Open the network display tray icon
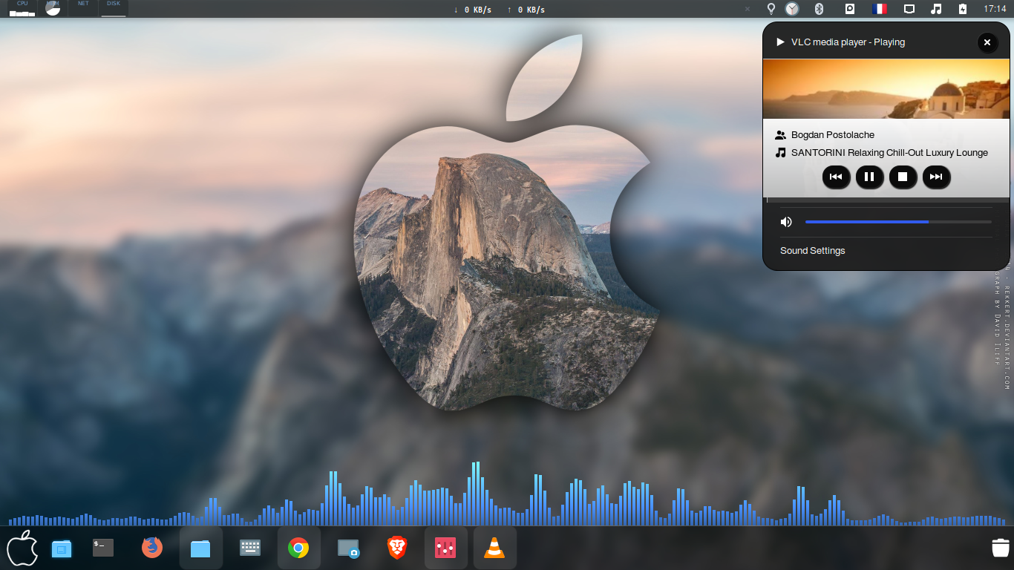Image resolution: width=1014 pixels, height=570 pixels. [x=909, y=9]
